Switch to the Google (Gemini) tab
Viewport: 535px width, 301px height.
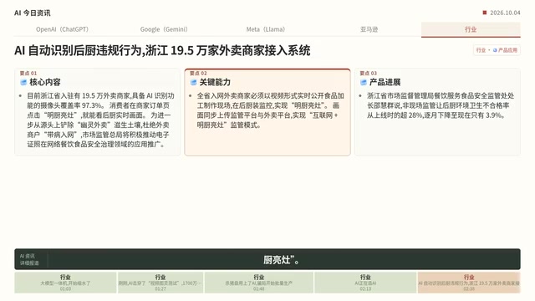click(x=164, y=29)
